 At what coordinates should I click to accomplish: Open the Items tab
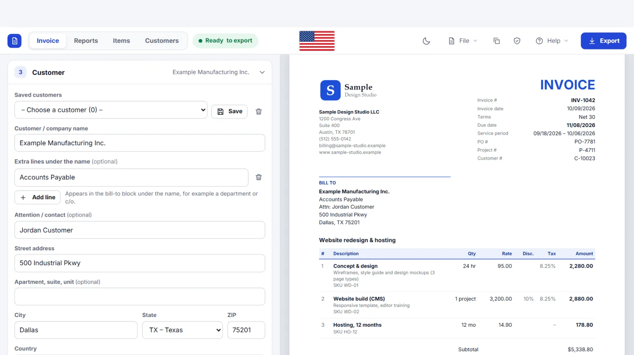click(121, 41)
